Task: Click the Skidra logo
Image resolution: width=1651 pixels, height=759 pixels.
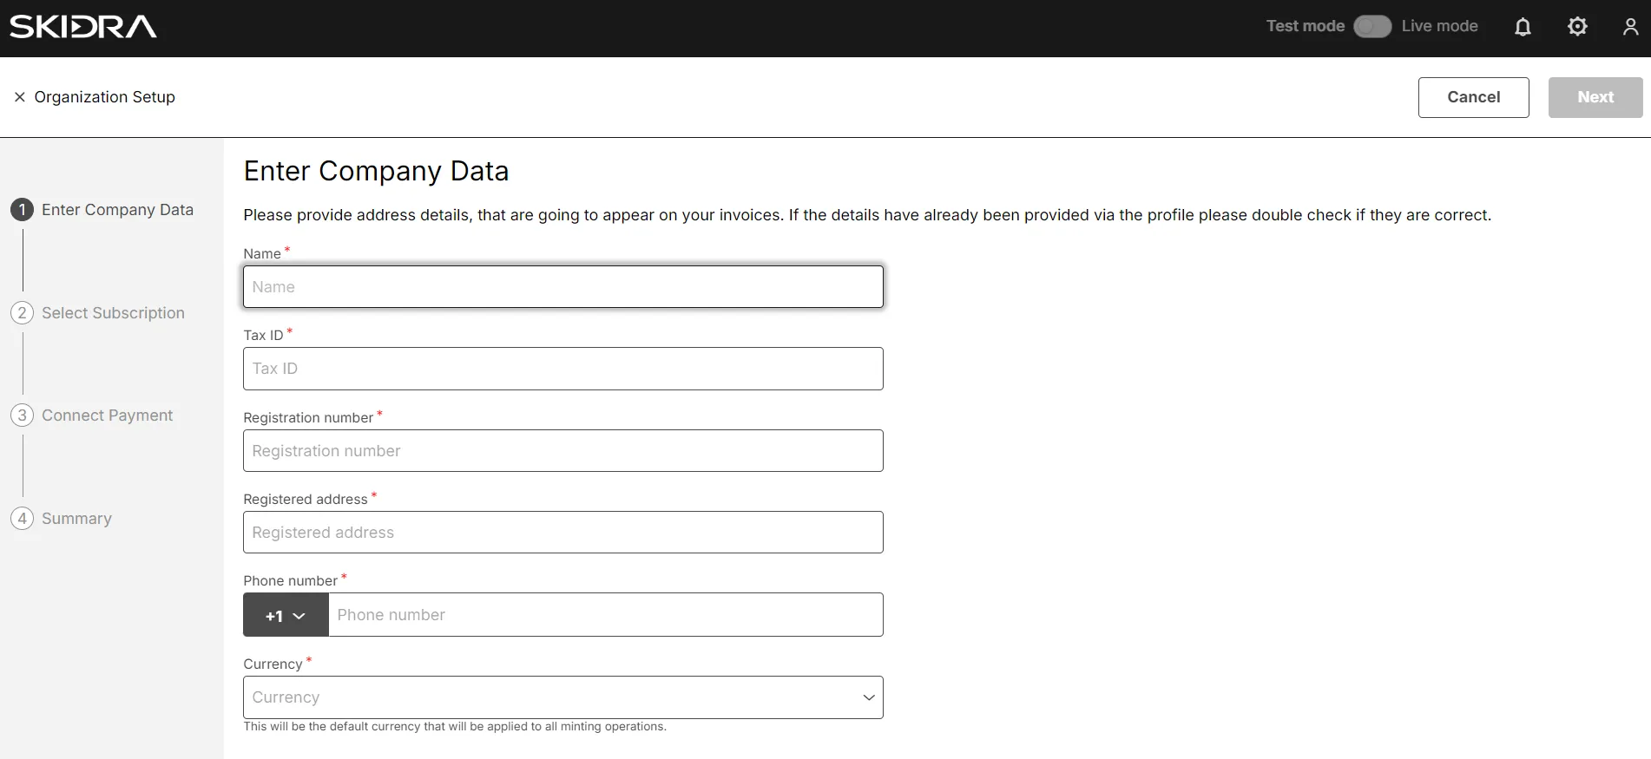Action: tap(83, 27)
